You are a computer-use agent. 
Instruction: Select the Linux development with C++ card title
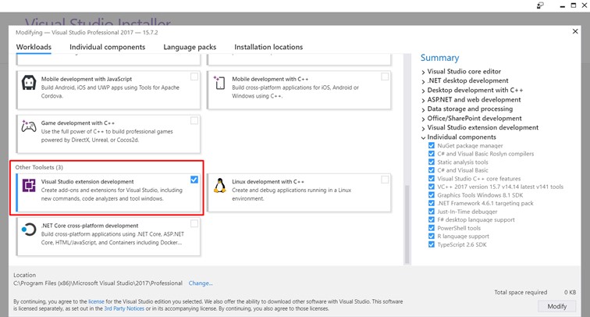click(268, 181)
